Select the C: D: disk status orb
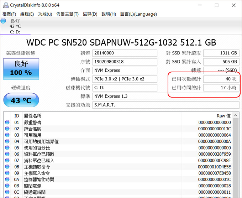Screen dimensions: 242x198 pyautogui.click(x=3, y=21)
